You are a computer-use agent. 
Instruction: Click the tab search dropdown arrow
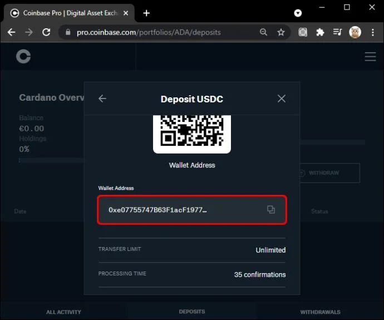pos(298,13)
